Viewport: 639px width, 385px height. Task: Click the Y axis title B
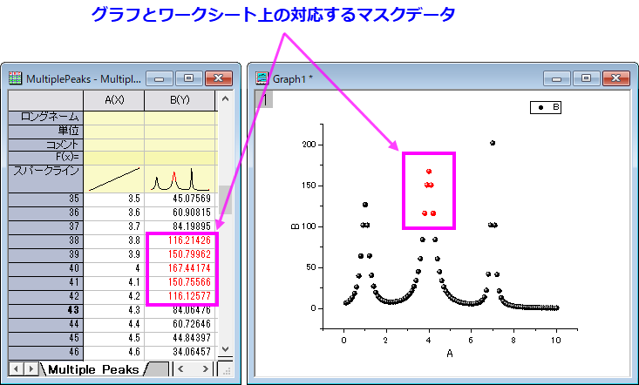tap(295, 226)
